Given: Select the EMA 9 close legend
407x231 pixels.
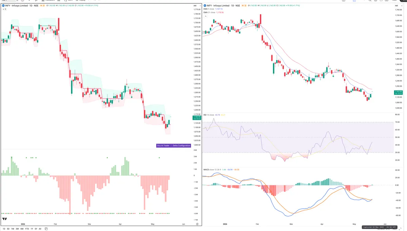Looking at the screenshot, I should point(209,9).
